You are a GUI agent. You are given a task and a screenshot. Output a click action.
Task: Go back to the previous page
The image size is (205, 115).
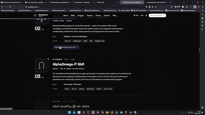coord(2,7)
